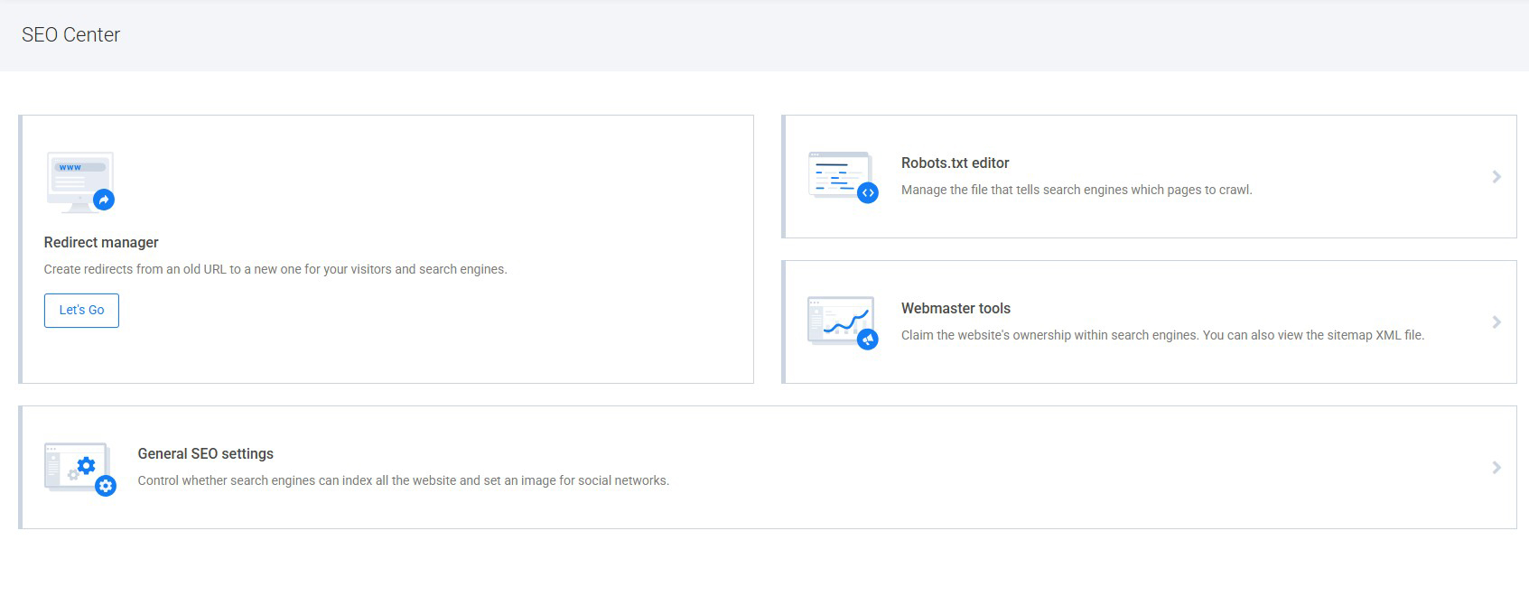
Task: Click the Let's Go button
Action: point(81,310)
